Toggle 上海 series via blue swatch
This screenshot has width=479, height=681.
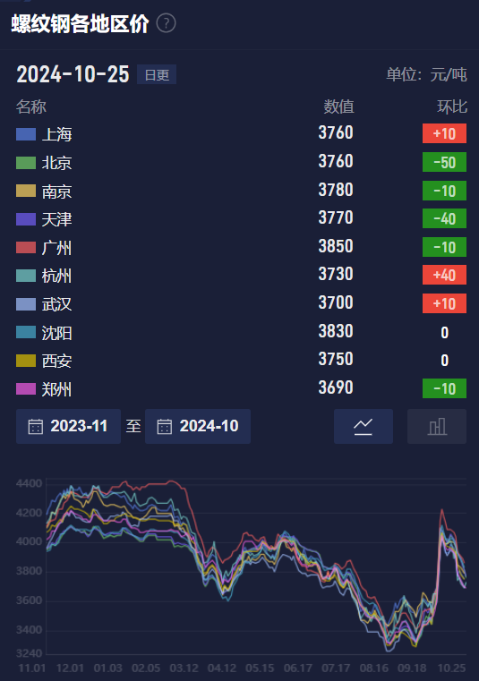26,134
